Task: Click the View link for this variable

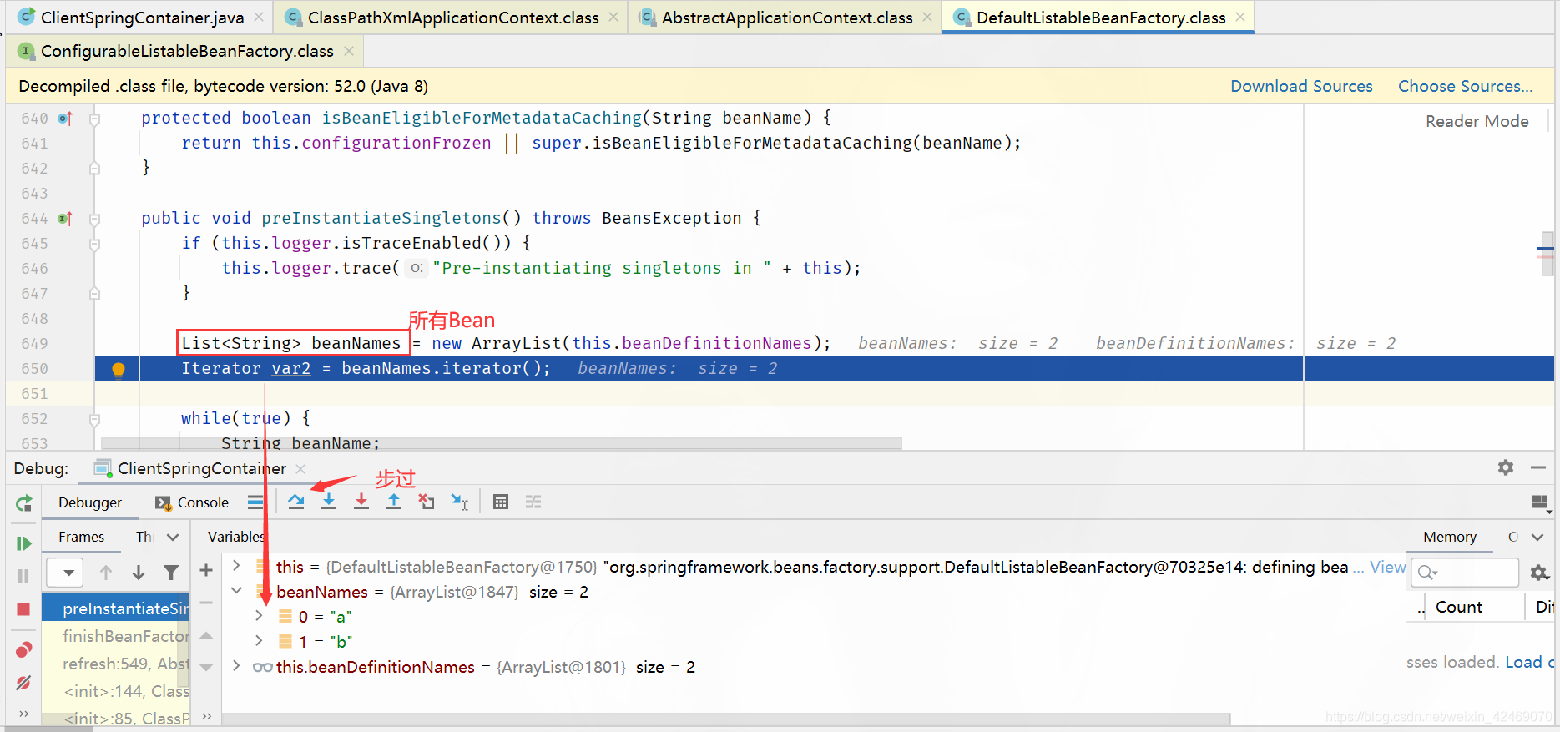Action: coord(1387,567)
